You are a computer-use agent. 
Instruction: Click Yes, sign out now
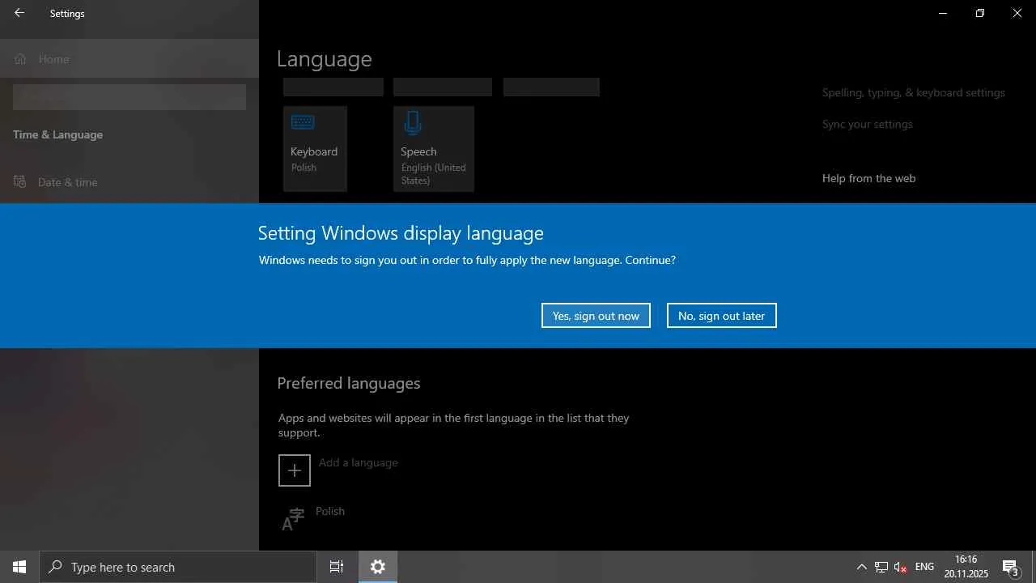(596, 316)
